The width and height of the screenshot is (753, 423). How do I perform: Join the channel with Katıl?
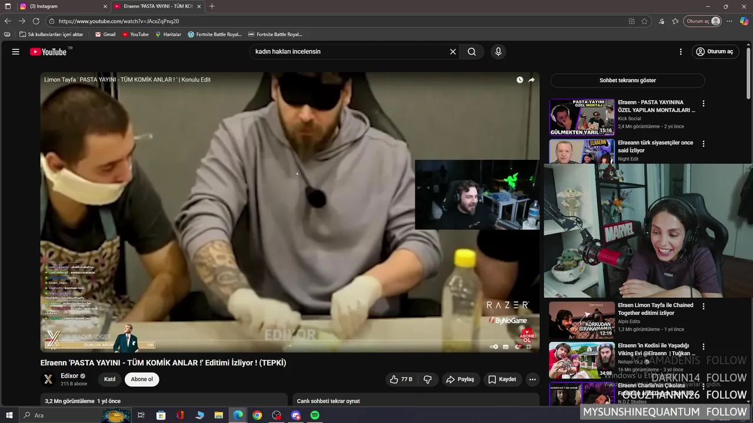(109, 380)
